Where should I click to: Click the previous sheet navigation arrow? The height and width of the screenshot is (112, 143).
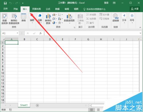point(5,105)
